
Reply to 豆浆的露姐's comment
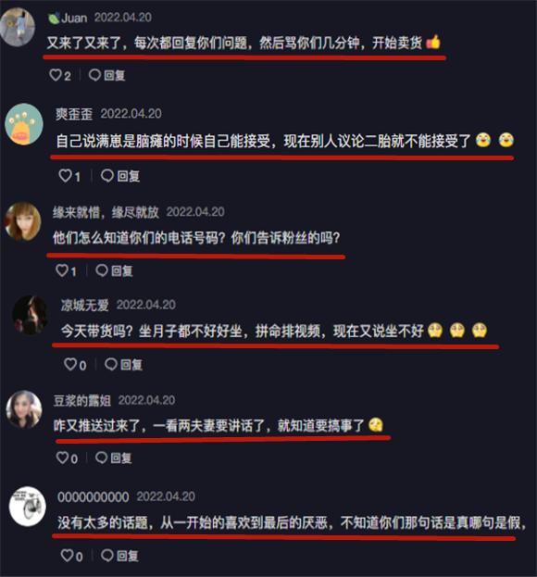[113, 458]
